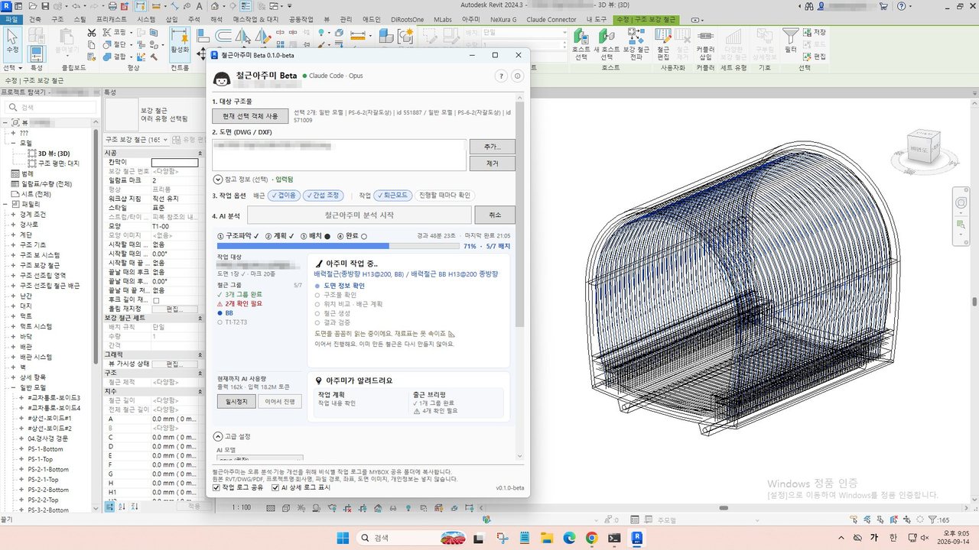Open the 선택 panel dropdown under Modify

(x=12, y=68)
